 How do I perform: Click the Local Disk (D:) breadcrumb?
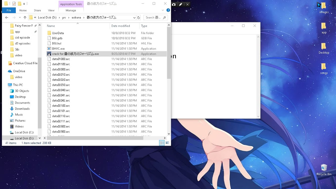coord(47,18)
